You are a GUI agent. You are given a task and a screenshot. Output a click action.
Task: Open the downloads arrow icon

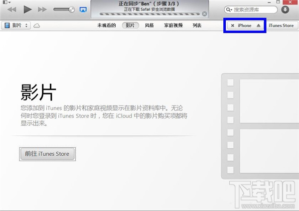(285, 9)
